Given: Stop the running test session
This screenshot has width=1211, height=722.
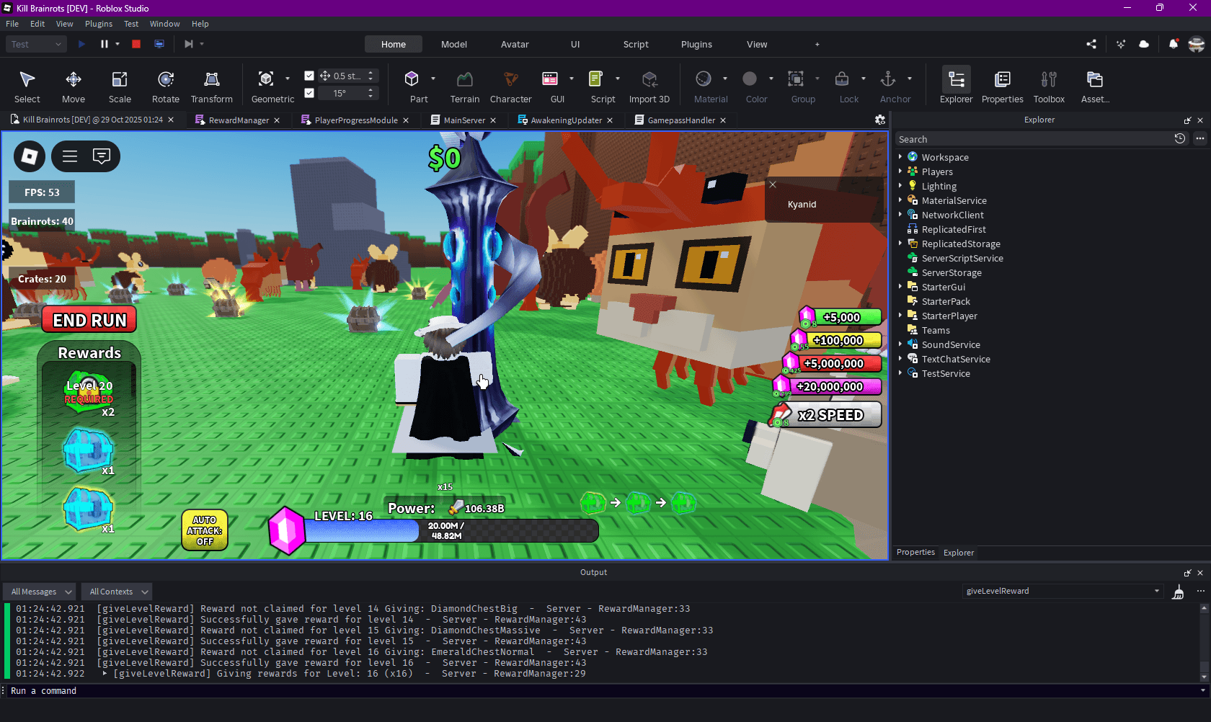Looking at the screenshot, I should coord(136,44).
